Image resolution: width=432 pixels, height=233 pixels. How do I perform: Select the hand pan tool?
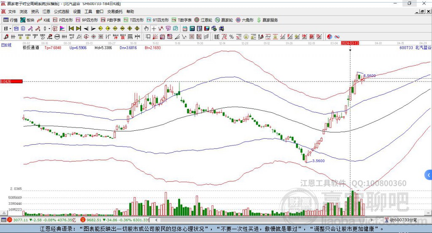coord(146,28)
